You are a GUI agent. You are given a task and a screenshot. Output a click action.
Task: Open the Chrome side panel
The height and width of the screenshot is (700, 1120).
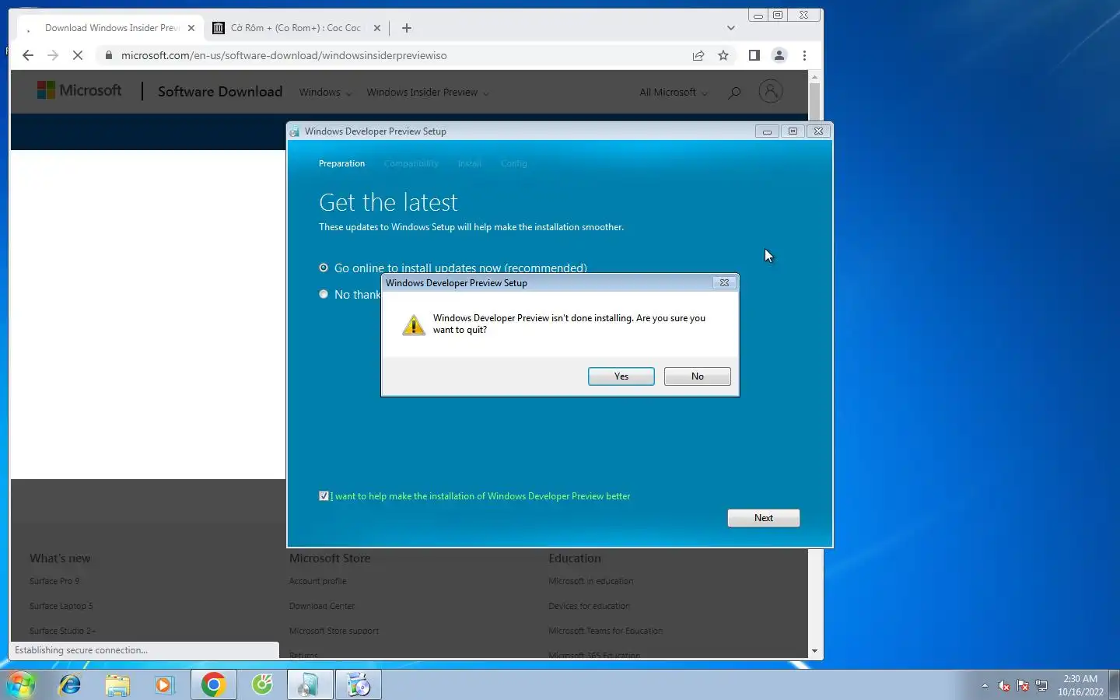tap(754, 55)
